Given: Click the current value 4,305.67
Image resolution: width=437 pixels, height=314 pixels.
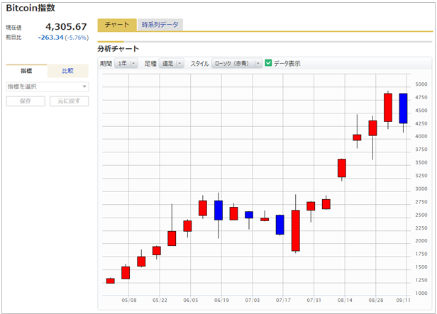Looking at the screenshot, I should click(x=67, y=27).
